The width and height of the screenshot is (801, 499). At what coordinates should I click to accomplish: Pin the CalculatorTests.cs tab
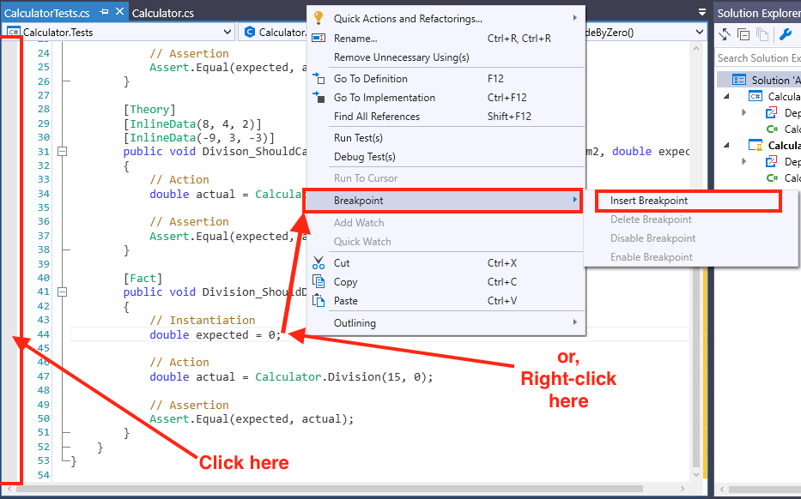tap(104, 13)
